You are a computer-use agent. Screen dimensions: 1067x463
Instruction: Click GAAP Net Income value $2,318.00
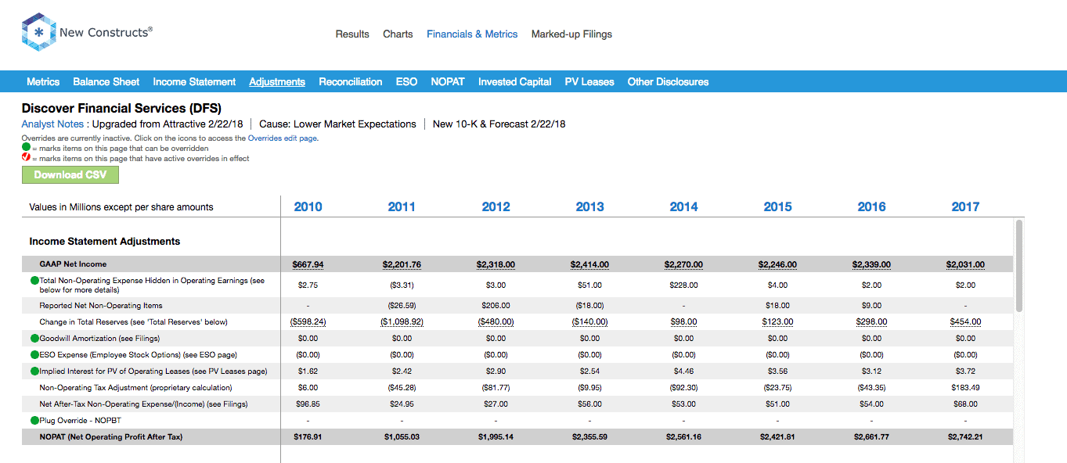496,264
